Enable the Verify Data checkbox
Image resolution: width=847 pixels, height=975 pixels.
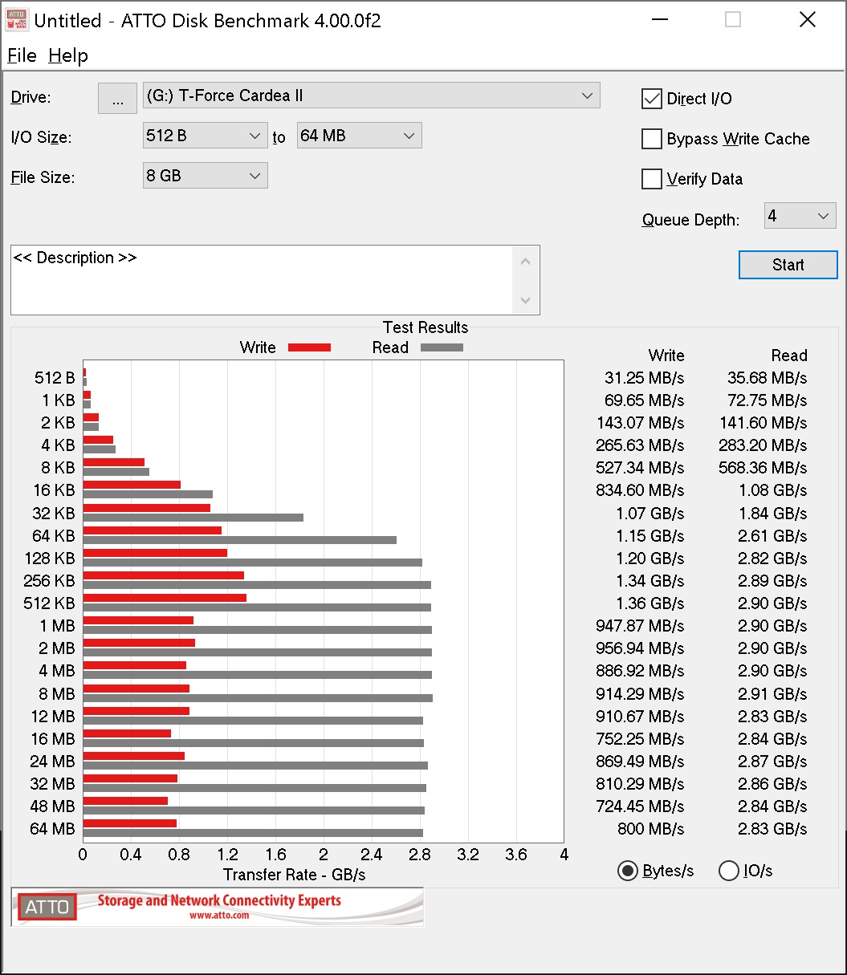(x=651, y=179)
